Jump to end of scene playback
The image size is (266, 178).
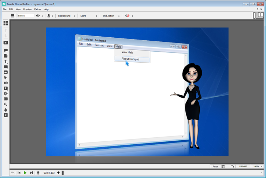point(32,173)
